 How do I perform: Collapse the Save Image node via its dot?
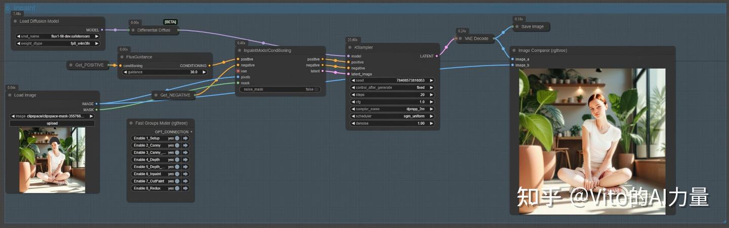[516, 26]
